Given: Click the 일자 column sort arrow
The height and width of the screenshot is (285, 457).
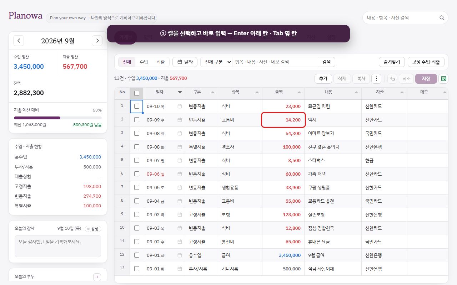Looking at the screenshot, I should pos(180,92).
